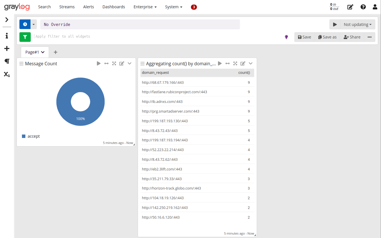381x238 pixels.
Task: Save the dashboard
Action: [x=304, y=37]
